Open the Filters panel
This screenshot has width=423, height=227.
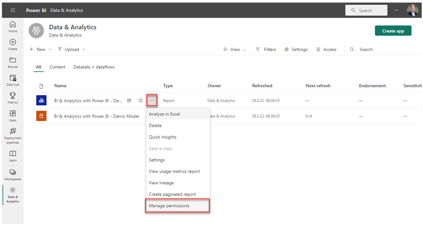pos(266,49)
